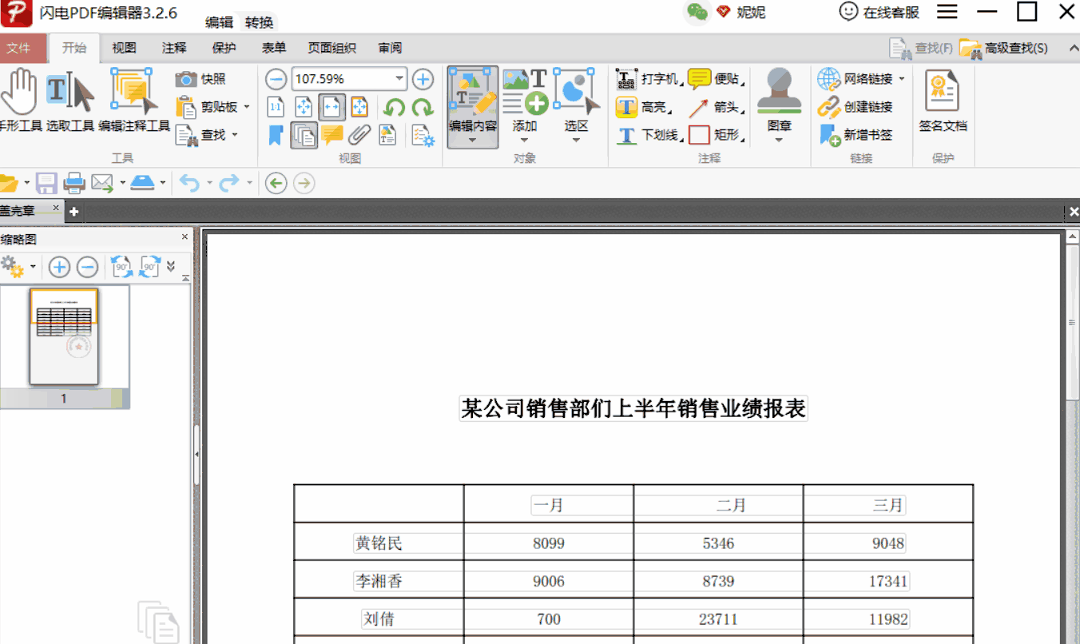
Task: Show the attachments paperclip pane
Action: point(359,135)
